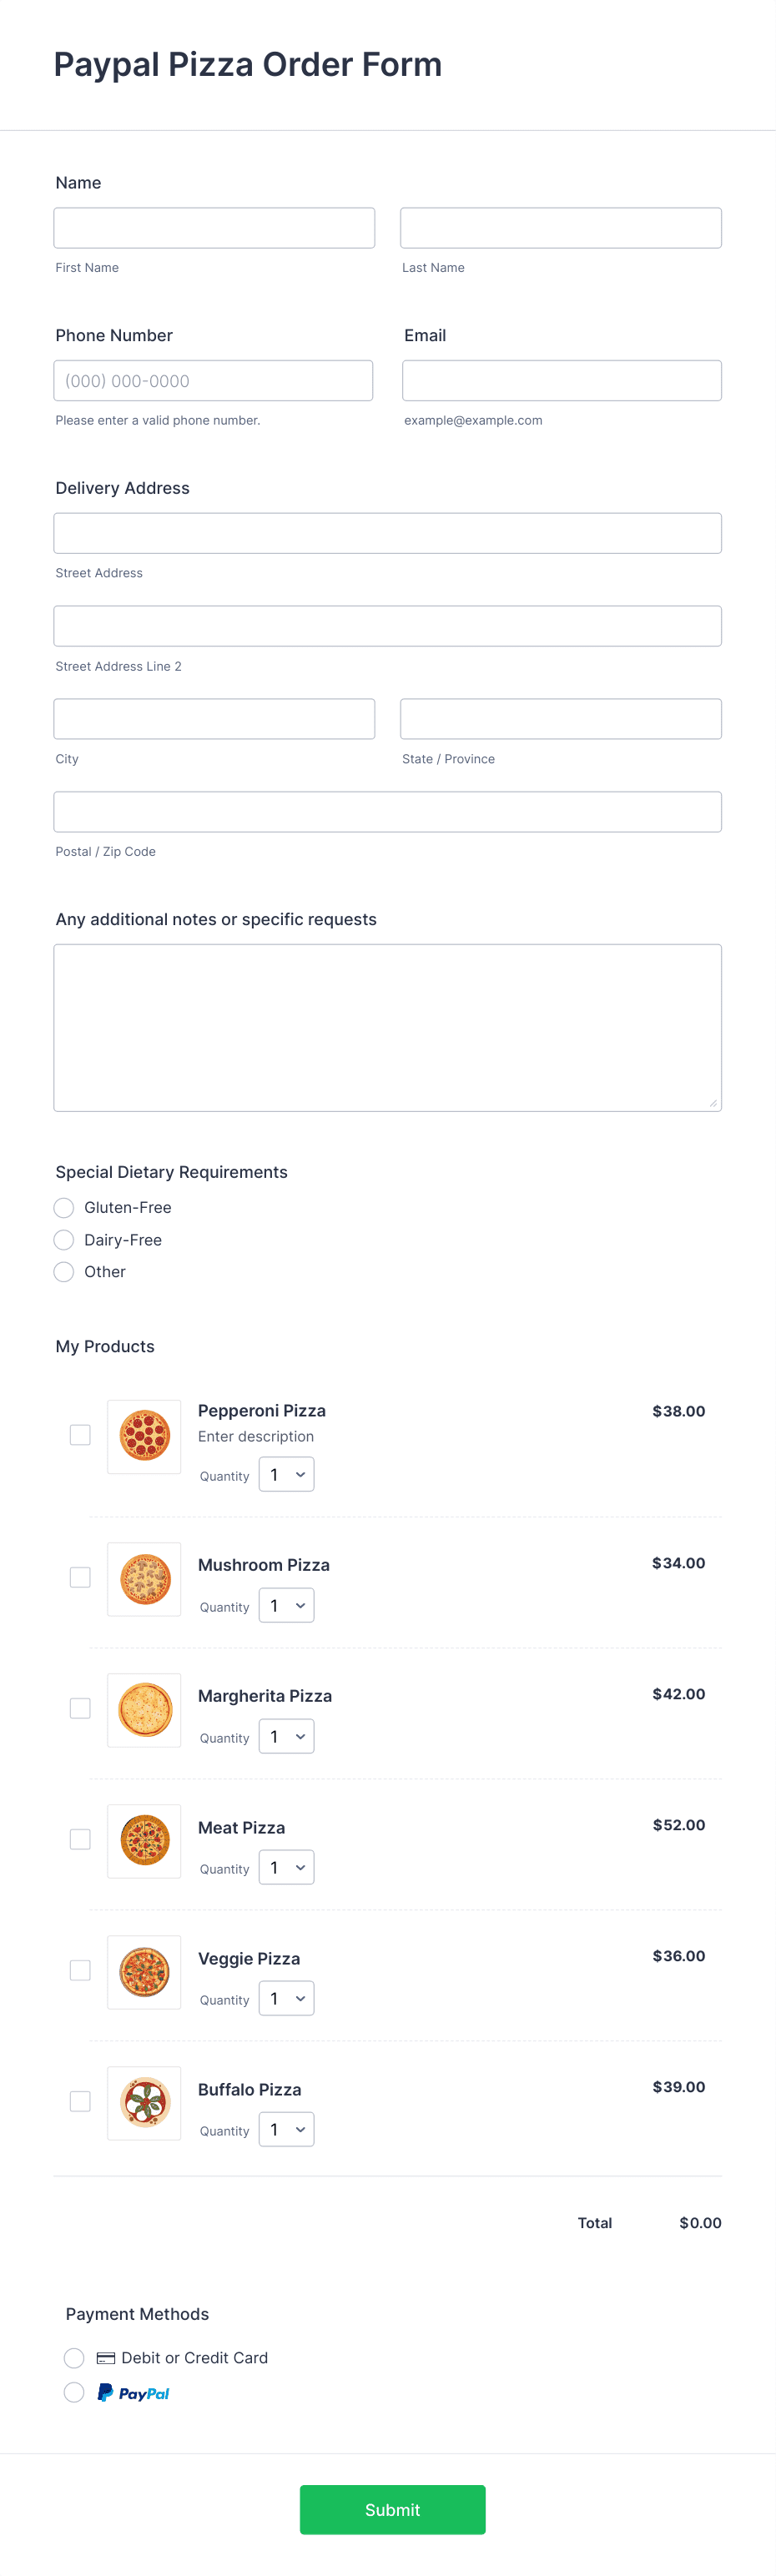Click the Margherita Pizza product image
The width and height of the screenshot is (776, 2576).
pyautogui.click(x=144, y=1710)
